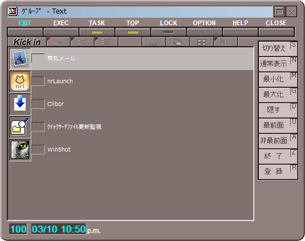Select the 秀丸メール list entry text

(x=61, y=59)
